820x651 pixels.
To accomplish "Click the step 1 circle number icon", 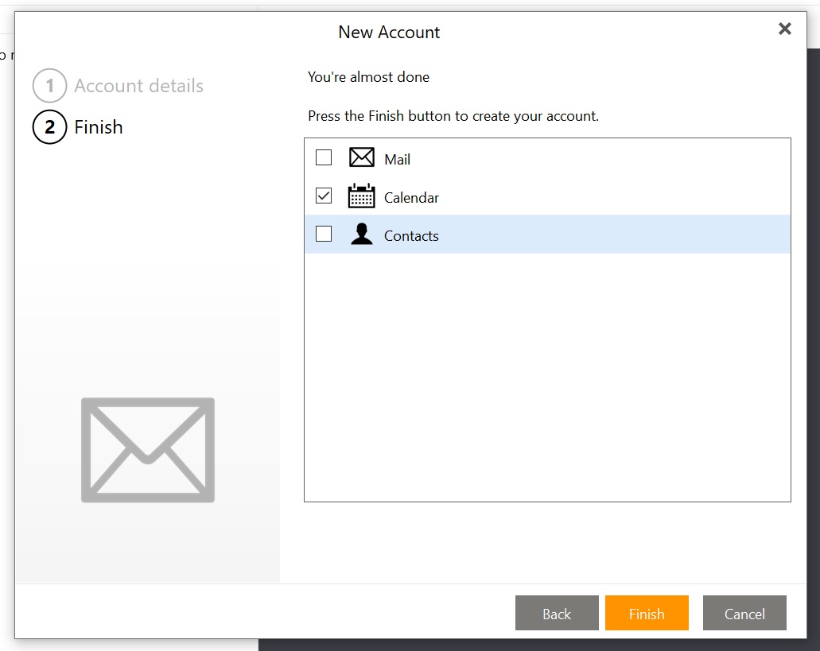I will click(x=49, y=86).
